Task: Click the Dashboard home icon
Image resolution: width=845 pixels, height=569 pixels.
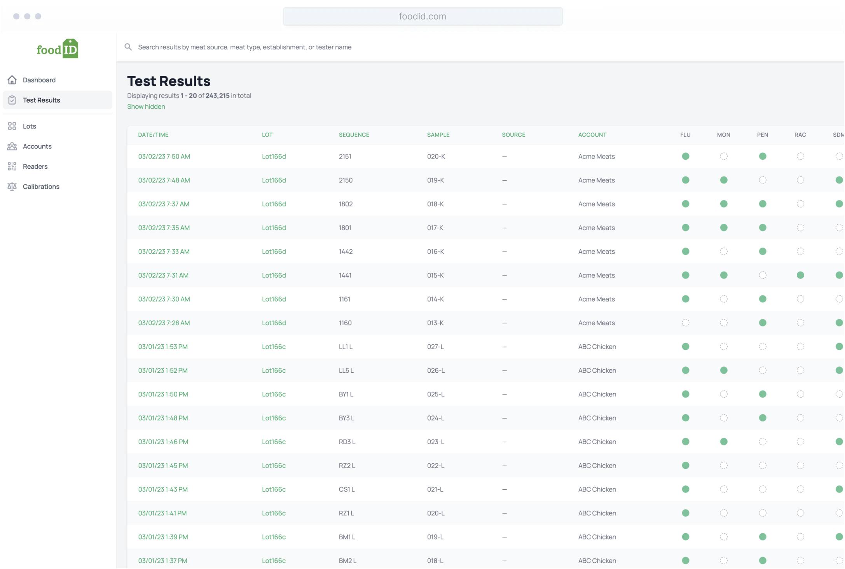Action: (x=12, y=80)
